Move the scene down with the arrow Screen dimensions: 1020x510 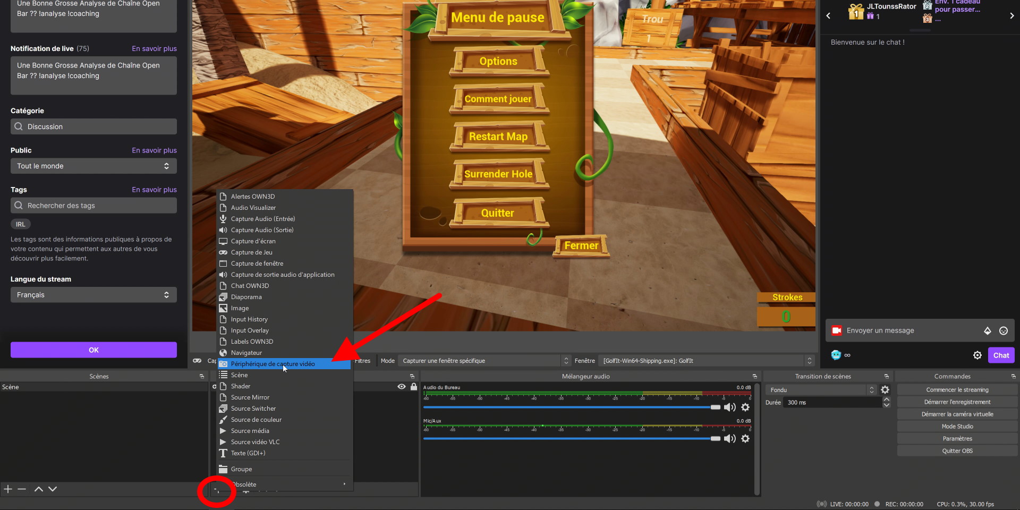pos(53,489)
